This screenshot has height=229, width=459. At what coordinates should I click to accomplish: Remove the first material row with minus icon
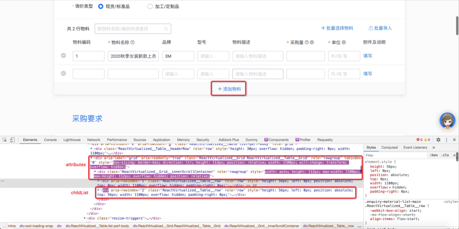pos(63,56)
